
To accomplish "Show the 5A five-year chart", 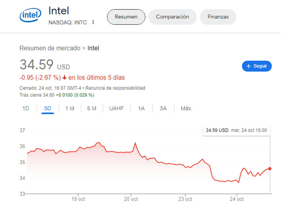I will [x=163, y=108].
